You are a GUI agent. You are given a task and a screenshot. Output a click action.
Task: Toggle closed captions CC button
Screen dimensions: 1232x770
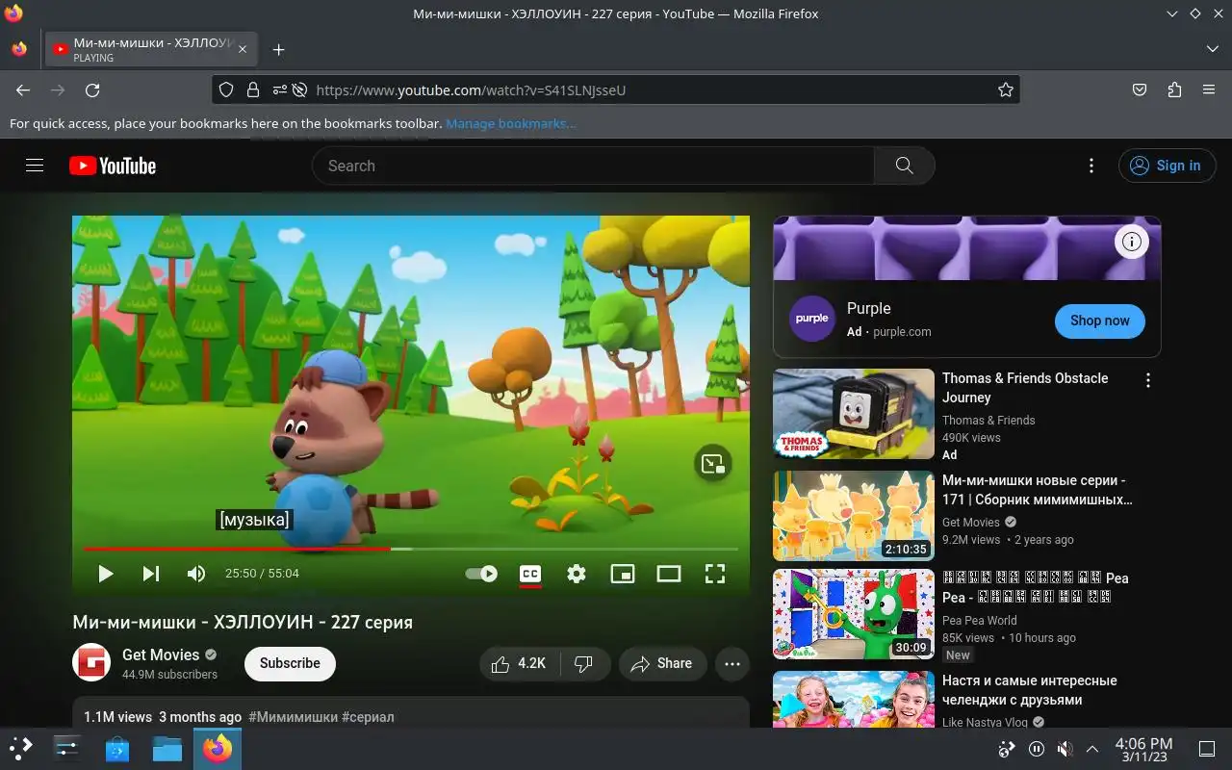point(529,574)
